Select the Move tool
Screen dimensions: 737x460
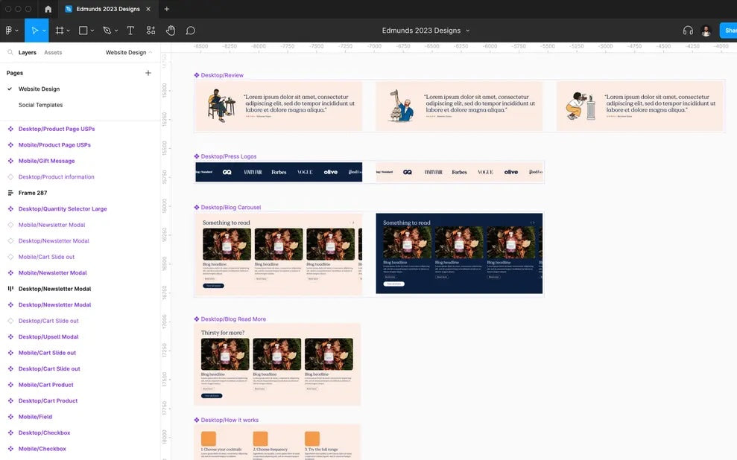point(33,31)
